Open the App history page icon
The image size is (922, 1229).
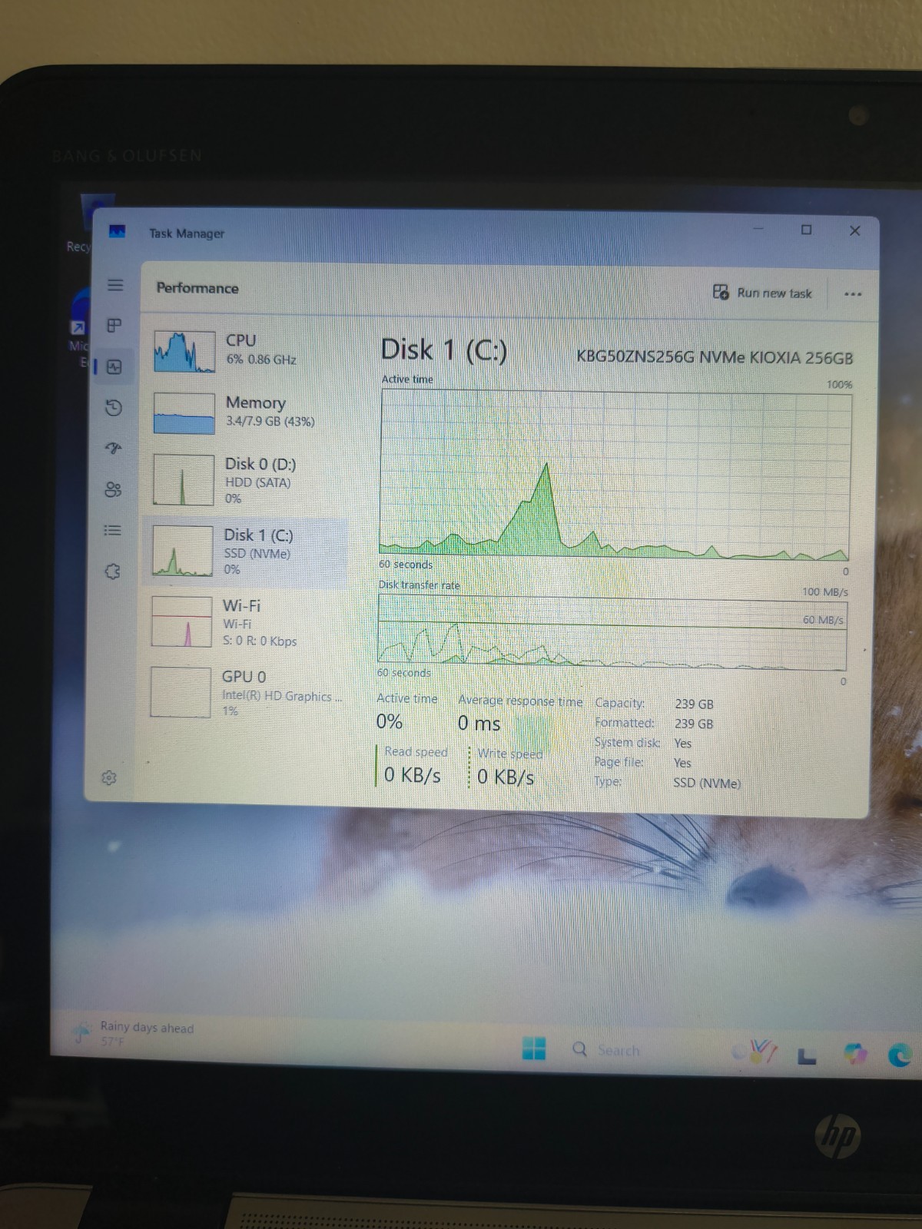pos(114,408)
